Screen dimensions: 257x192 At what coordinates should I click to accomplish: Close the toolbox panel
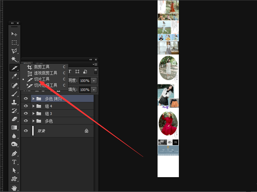coord(18,23)
